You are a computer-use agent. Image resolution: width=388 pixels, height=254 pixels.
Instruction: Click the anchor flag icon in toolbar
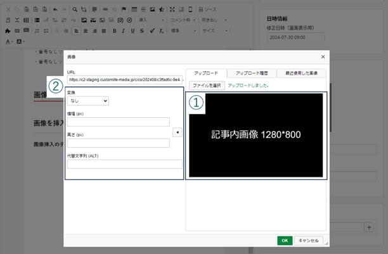pos(124,10)
